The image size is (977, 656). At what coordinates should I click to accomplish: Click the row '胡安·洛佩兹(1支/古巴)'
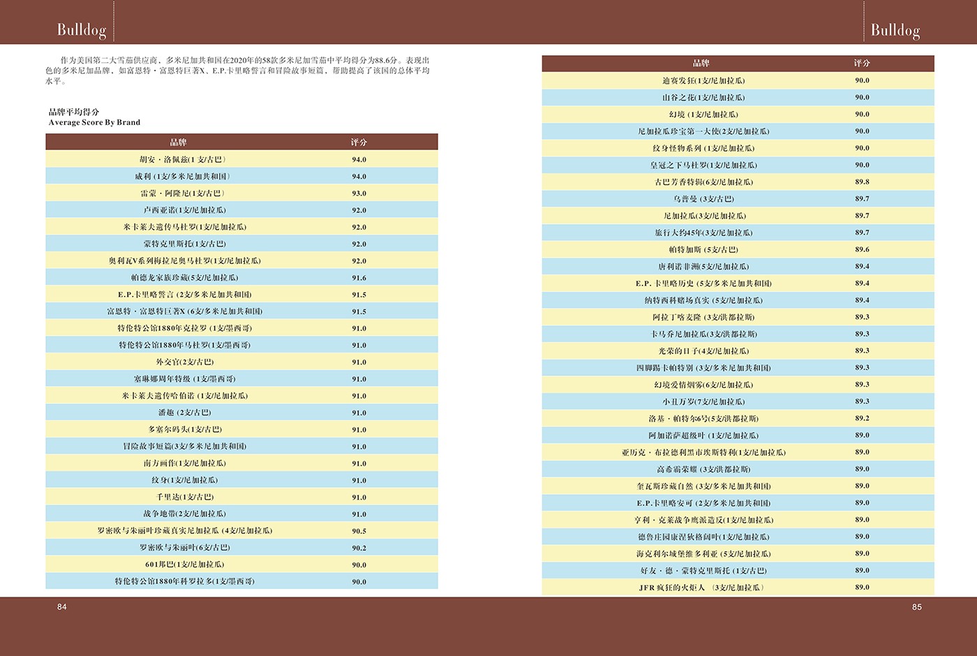tap(241, 159)
